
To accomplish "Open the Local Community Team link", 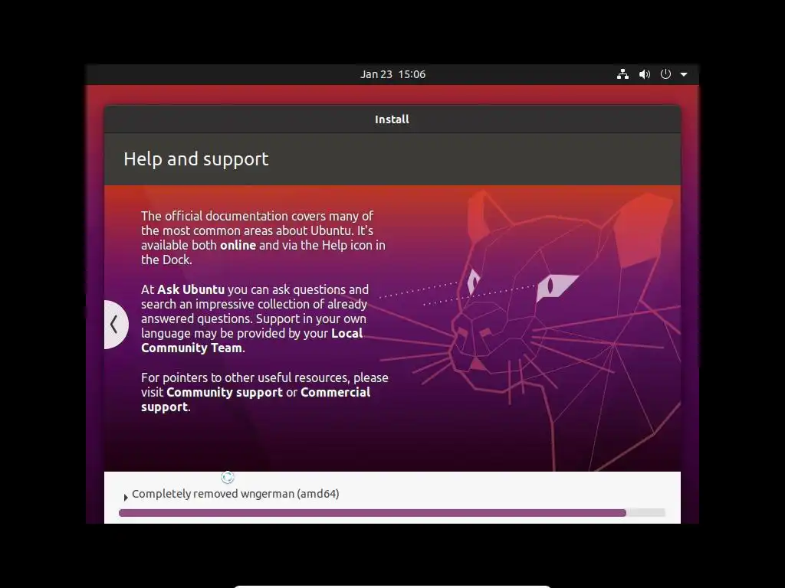I will click(x=251, y=341).
